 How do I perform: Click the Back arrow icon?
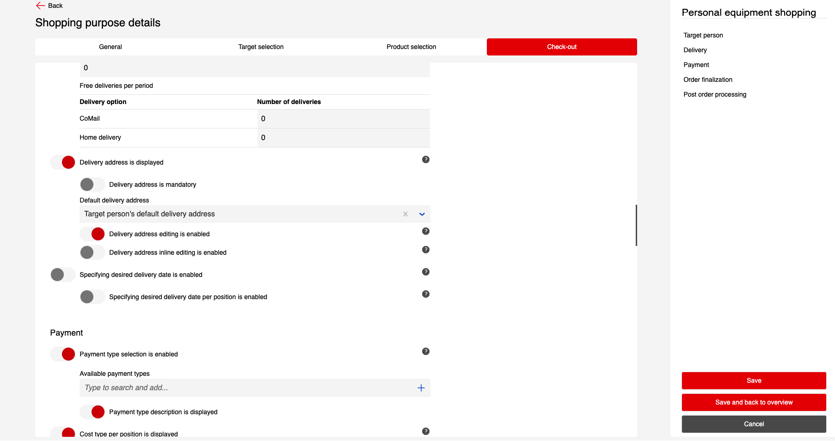coord(41,6)
